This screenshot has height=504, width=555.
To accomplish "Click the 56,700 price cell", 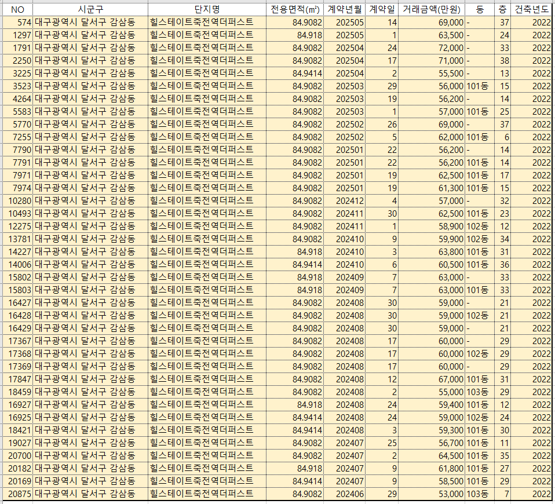I will (x=432, y=443).
